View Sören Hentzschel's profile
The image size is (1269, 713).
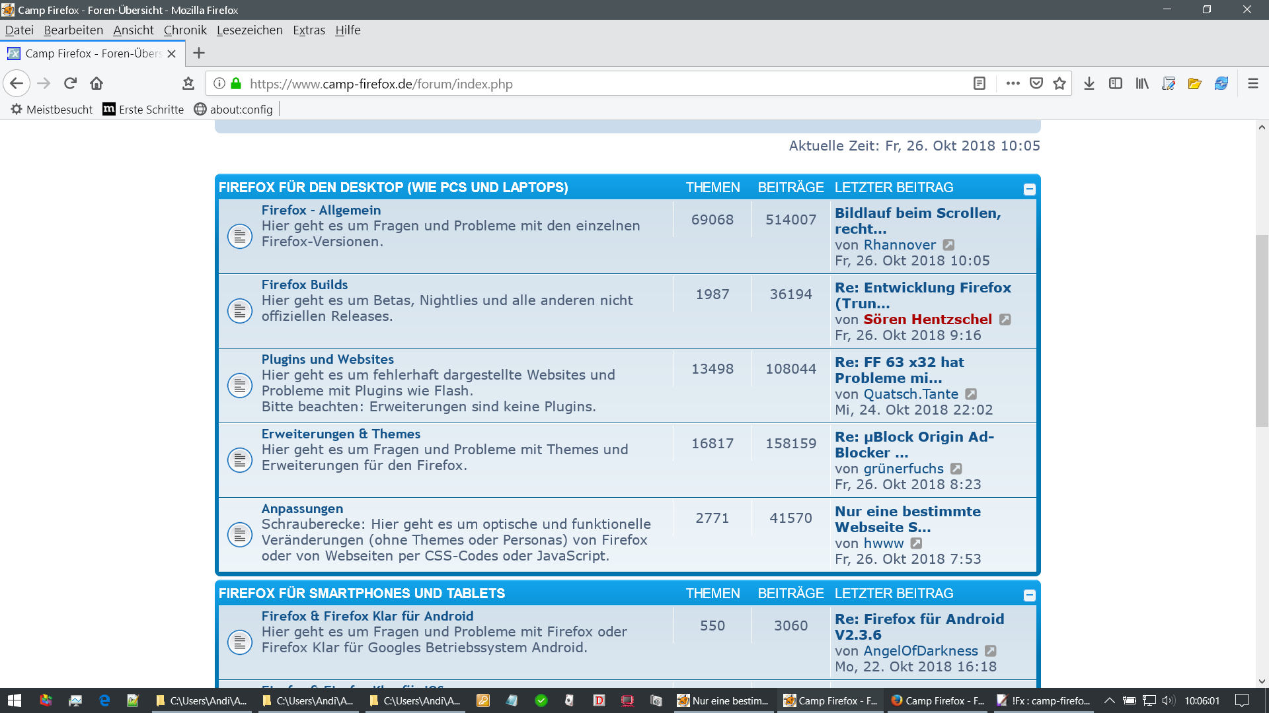pos(927,320)
